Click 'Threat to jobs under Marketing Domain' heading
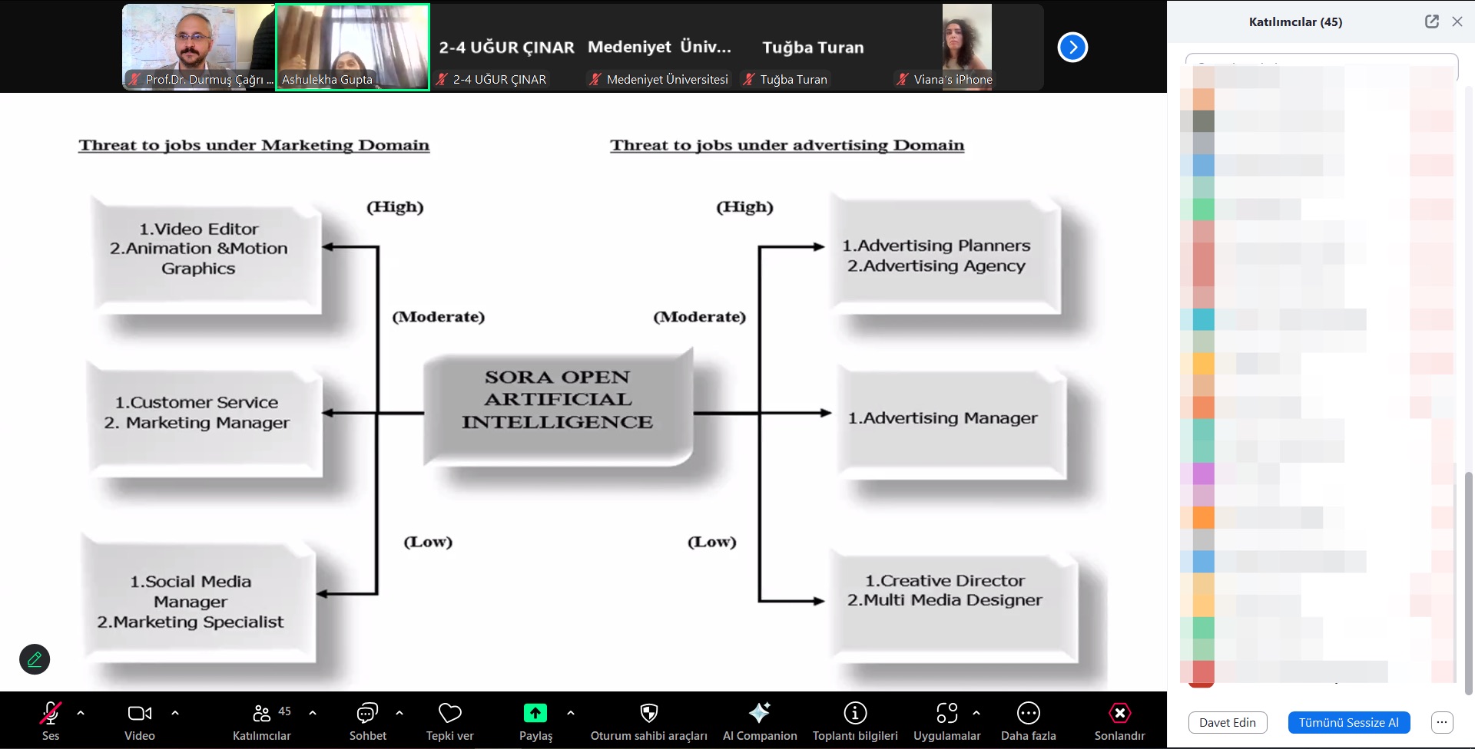The height and width of the screenshot is (749, 1475). click(x=254, y=145)
